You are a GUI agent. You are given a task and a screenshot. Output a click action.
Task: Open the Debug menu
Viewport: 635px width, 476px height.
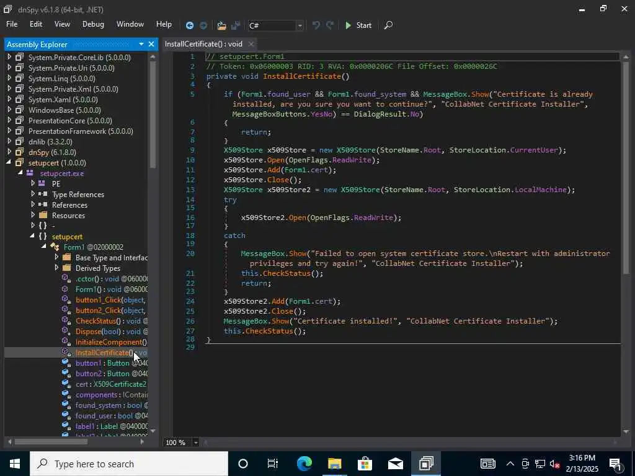[x=93, y=24]
